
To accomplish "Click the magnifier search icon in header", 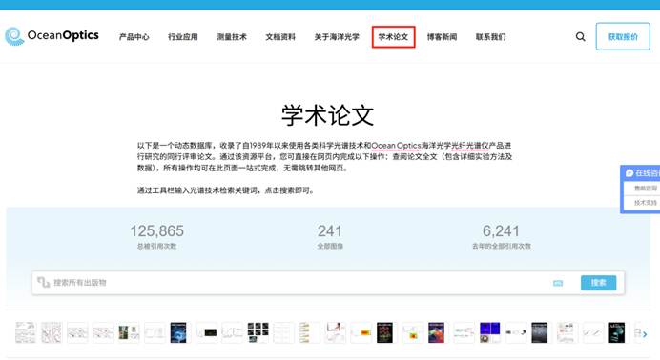I will (581, 37).
